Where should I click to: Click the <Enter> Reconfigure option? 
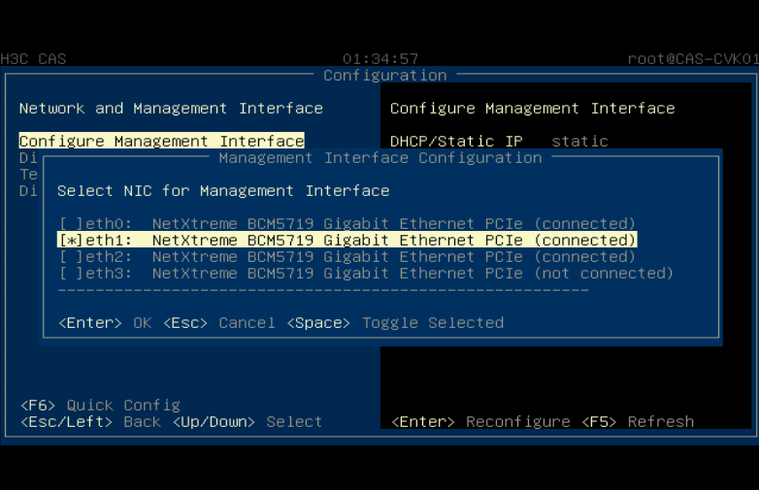(x=480, y=421)
